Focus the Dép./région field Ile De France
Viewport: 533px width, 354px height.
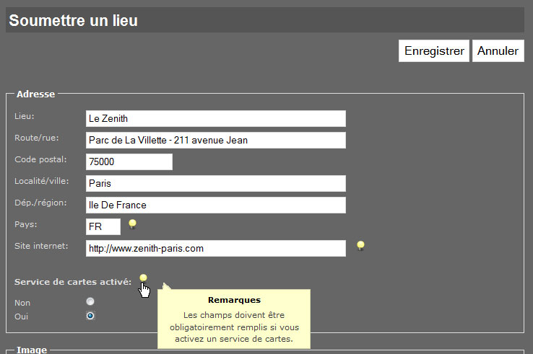pyautogui.click(x=216, y=205)
